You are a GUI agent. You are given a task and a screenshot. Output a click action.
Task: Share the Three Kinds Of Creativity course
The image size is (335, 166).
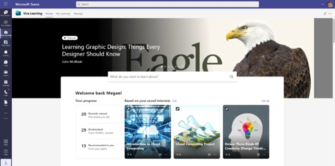[x=258, y=154]
